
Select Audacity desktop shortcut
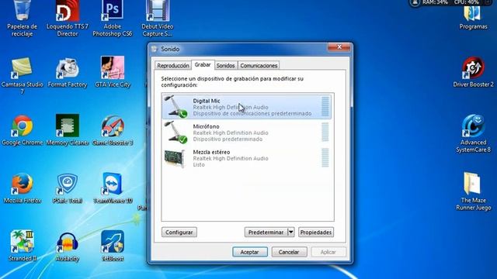pyautogui.click(x=68, y=246)
